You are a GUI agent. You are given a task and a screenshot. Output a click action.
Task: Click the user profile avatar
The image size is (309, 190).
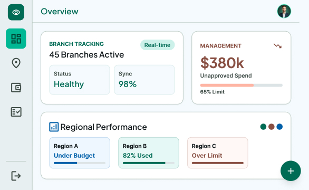pos(284,11)
